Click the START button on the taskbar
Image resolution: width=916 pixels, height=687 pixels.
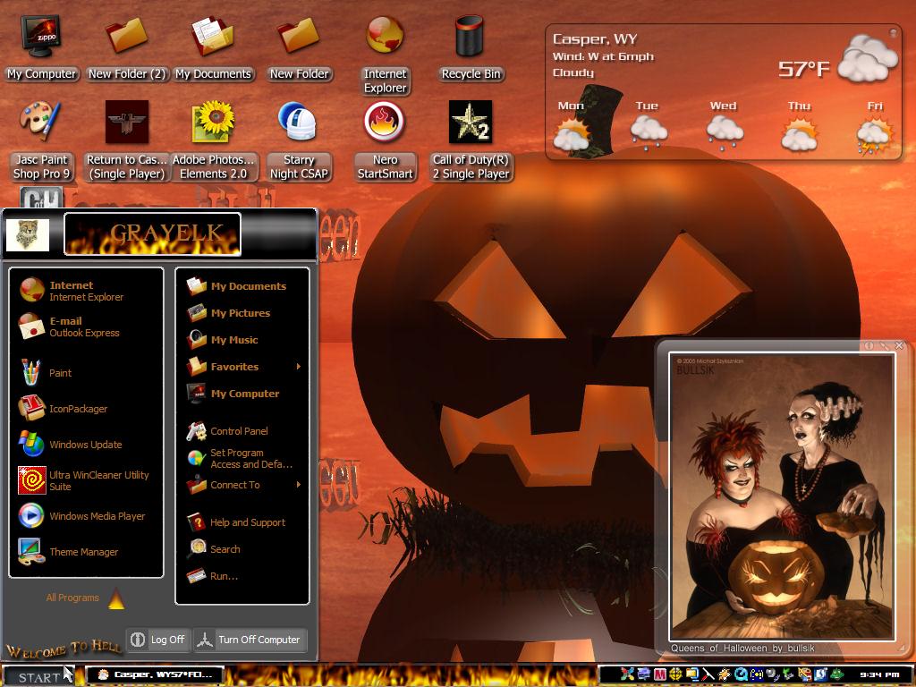click(38, 676)
